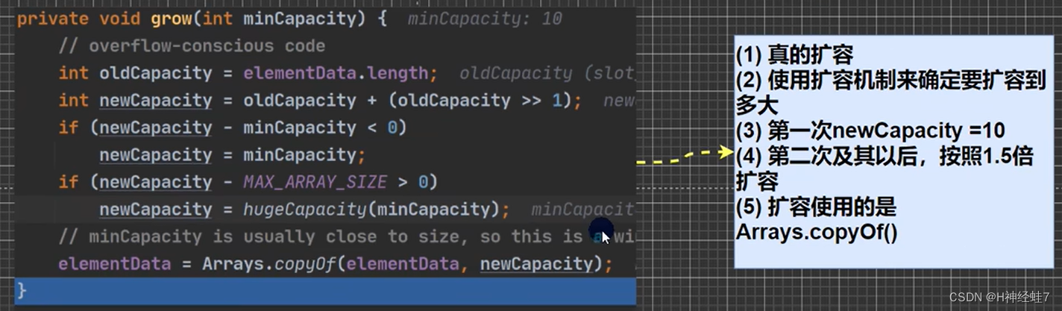Viewport: 1062px width, 311px height.
Task: Click the note line '(1) 真的扩容'
Action: [x=795, y=55]
